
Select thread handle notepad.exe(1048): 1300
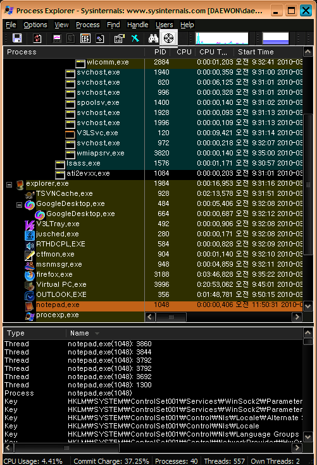coord(153,385)
